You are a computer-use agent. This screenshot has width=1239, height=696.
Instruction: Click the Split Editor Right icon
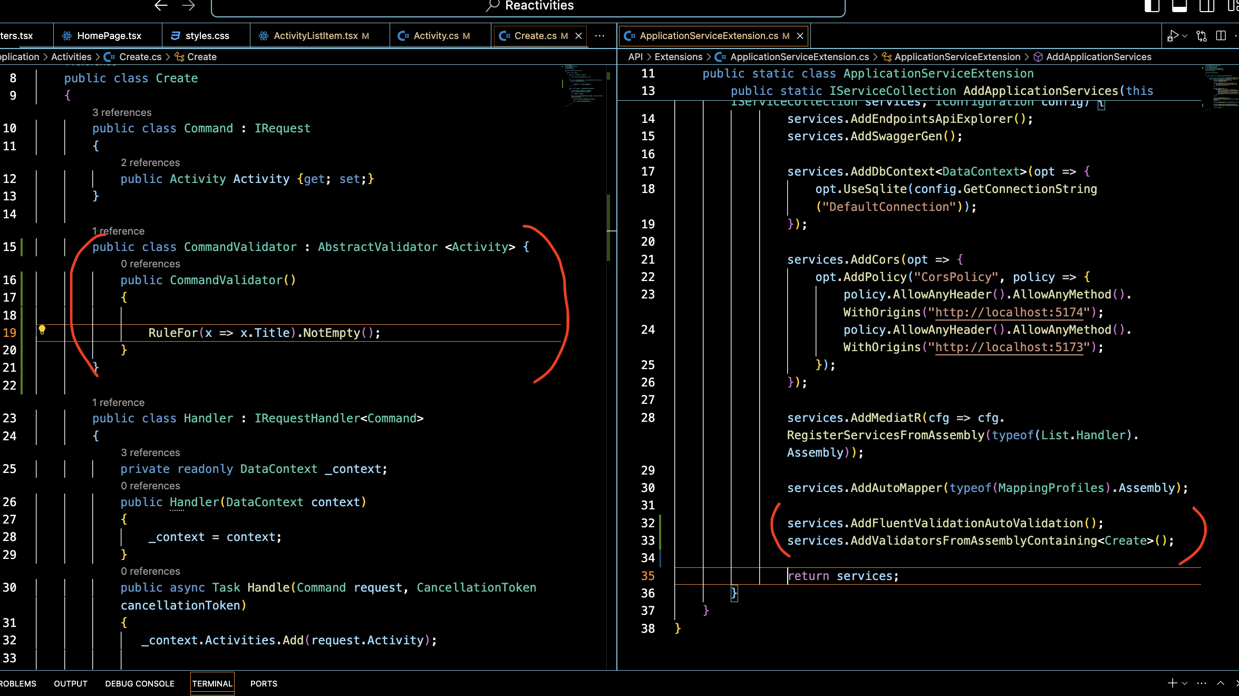coord(1221,36)
